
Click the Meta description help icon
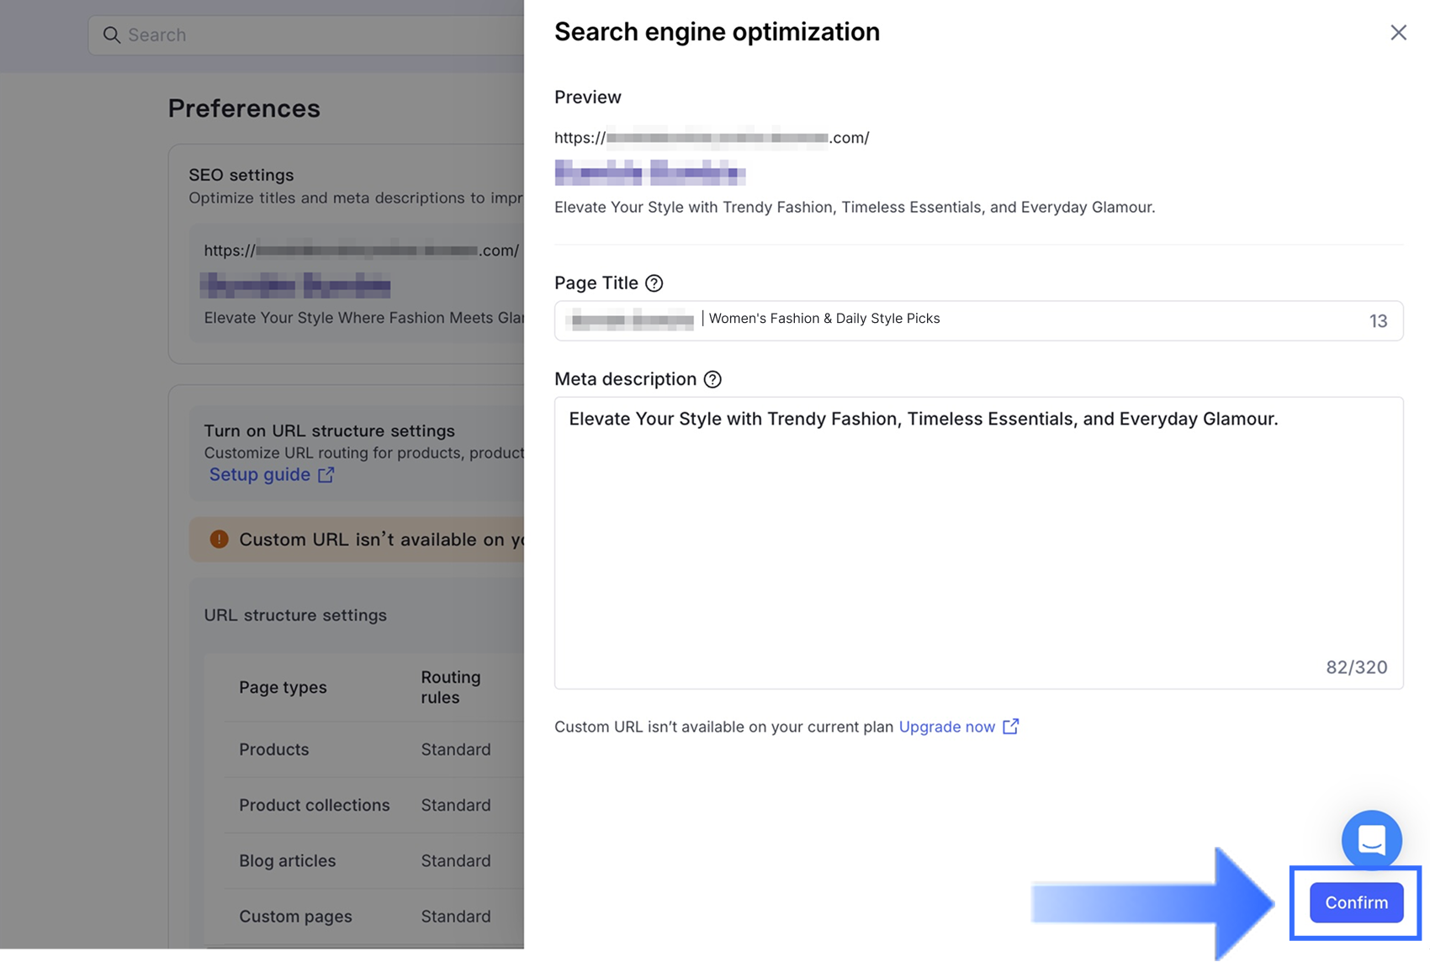pos(712,379)
